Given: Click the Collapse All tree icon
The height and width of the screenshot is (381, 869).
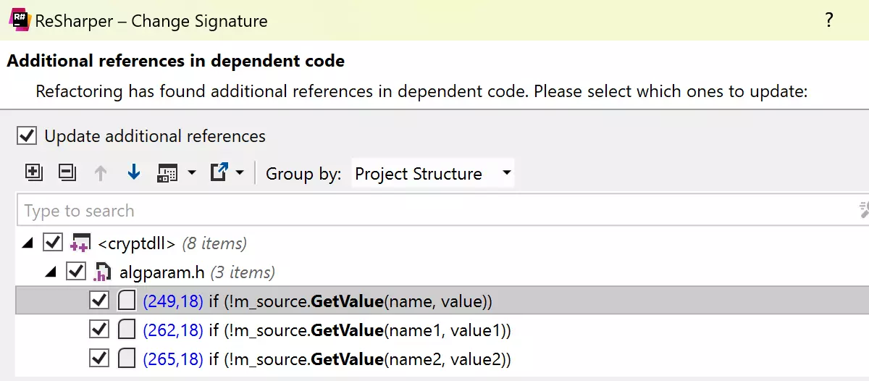Looking at the screenshot, I should [x=67, y=173].
